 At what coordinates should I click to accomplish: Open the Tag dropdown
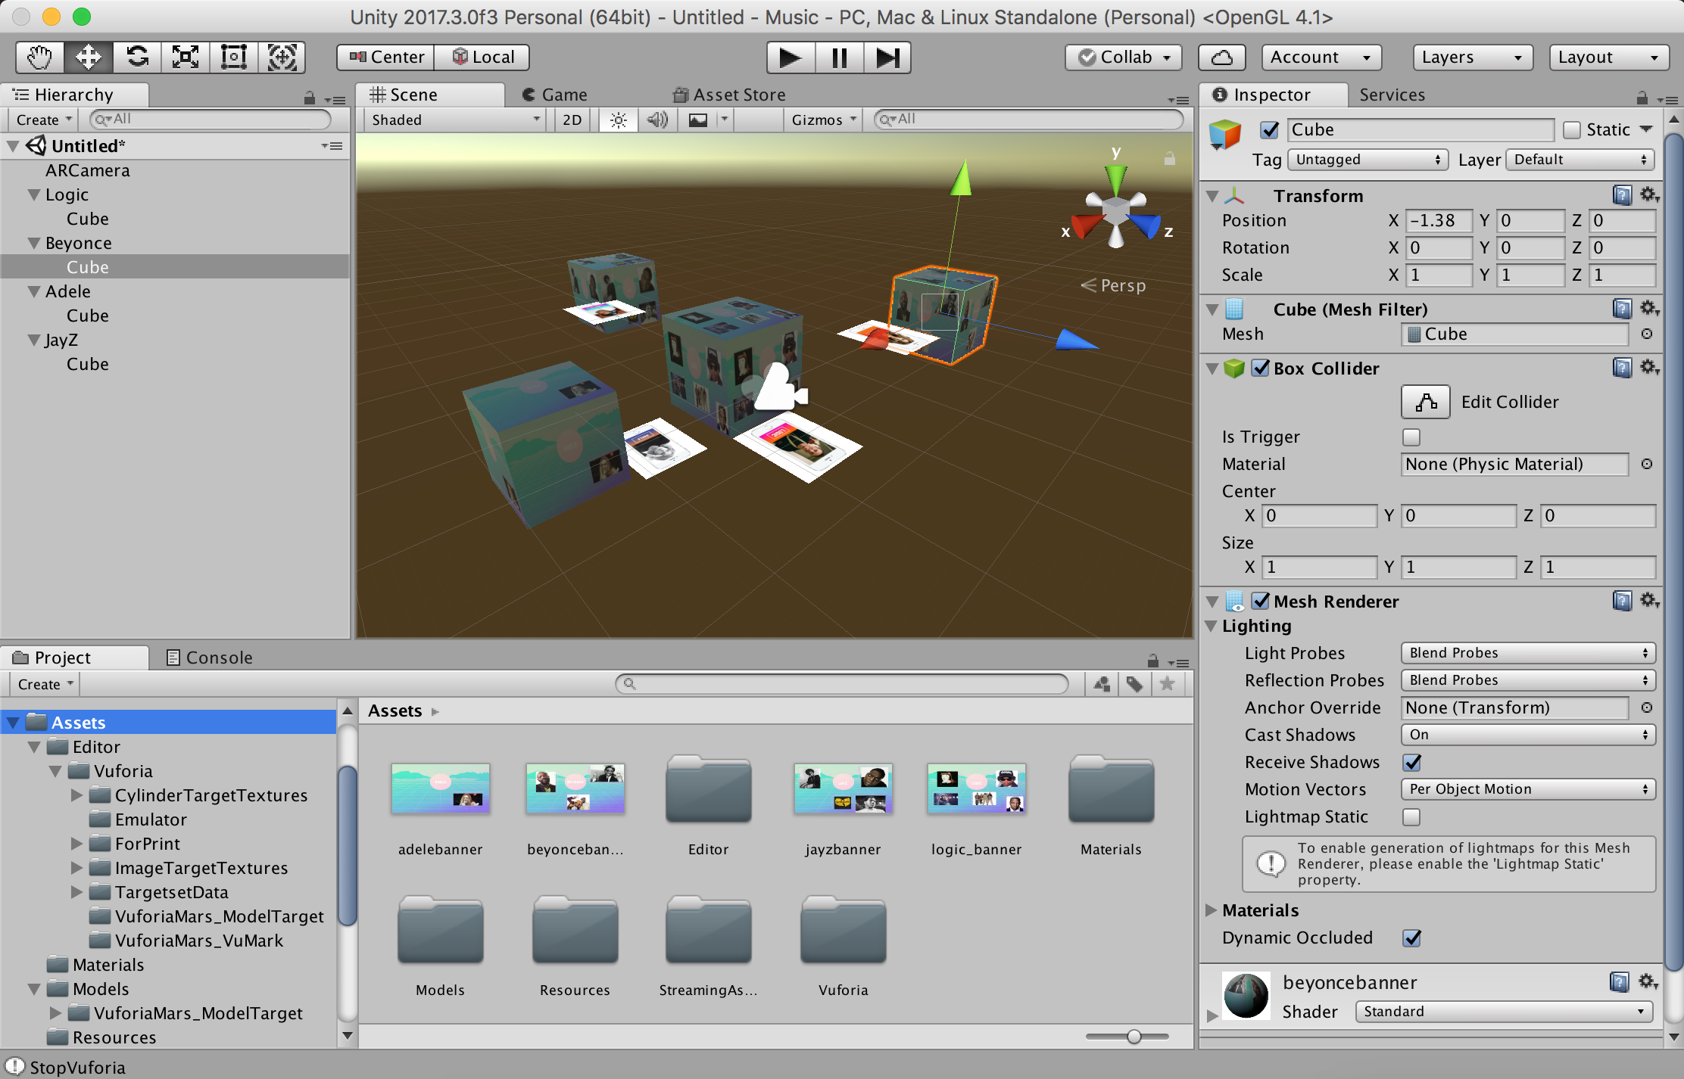pyautogui.click(x=1367, y=160)
